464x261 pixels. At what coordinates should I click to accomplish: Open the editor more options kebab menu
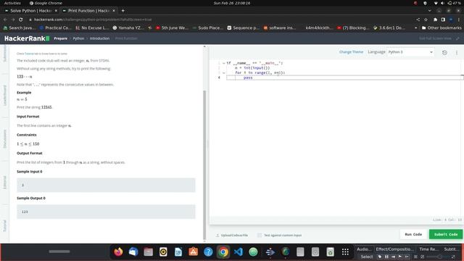tap(457, 52)
